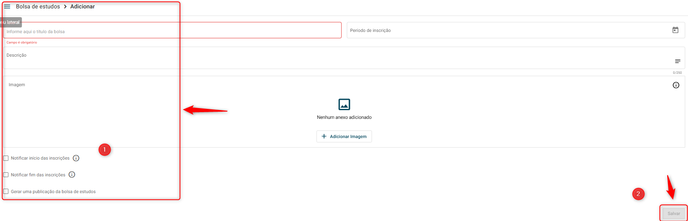Focus the bolsa title input field
The height and width of the screenshot is (221, 688).
tap(172, 30)
